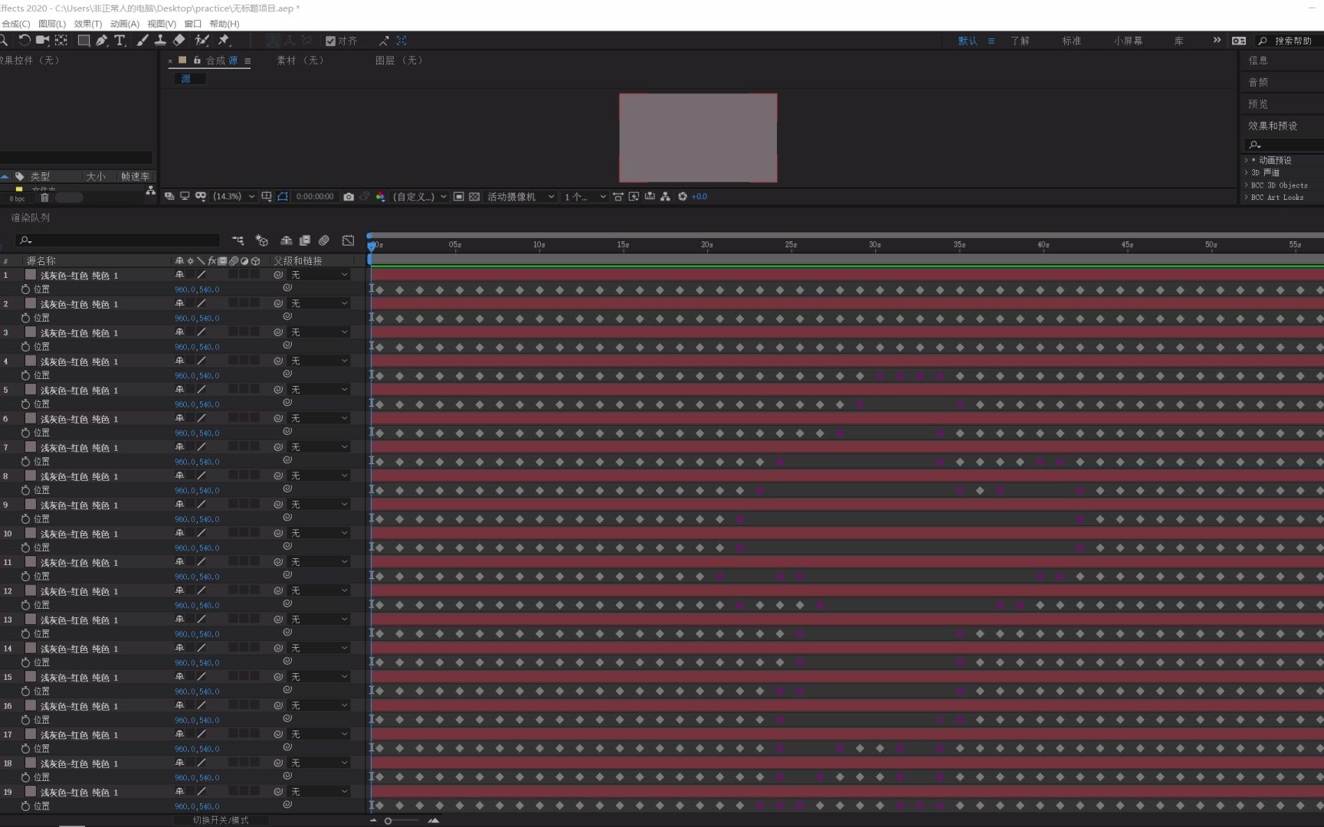This screenshot has height=827, width=1324.
Task: Toggle position stopwatch for layer 10
Action: click(25, 548)
